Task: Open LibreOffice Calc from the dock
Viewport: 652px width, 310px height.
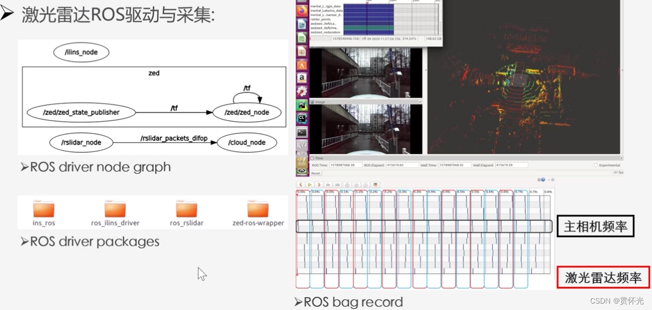Action: click(x=302, y=38)
